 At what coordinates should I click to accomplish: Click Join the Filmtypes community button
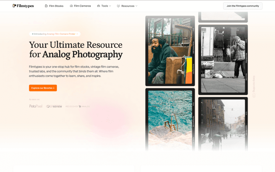tap(243, 6)
